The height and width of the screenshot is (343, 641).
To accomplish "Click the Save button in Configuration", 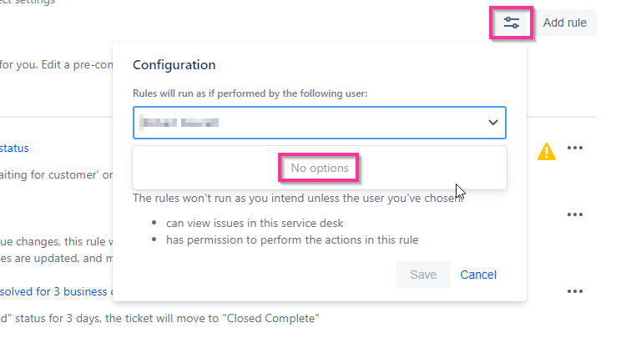I will [x=423, y=275].
